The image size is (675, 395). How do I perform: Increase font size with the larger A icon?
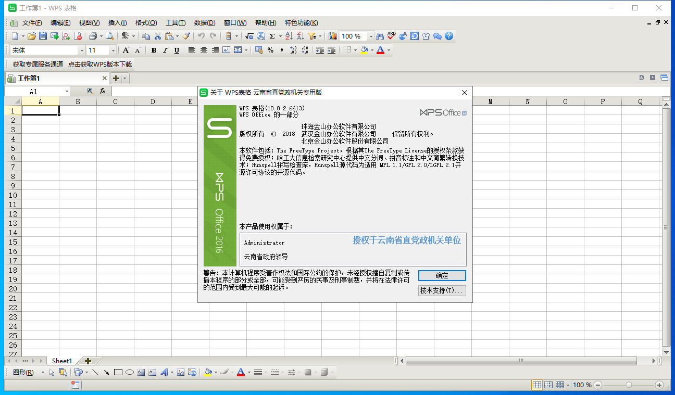click(126, 50)
